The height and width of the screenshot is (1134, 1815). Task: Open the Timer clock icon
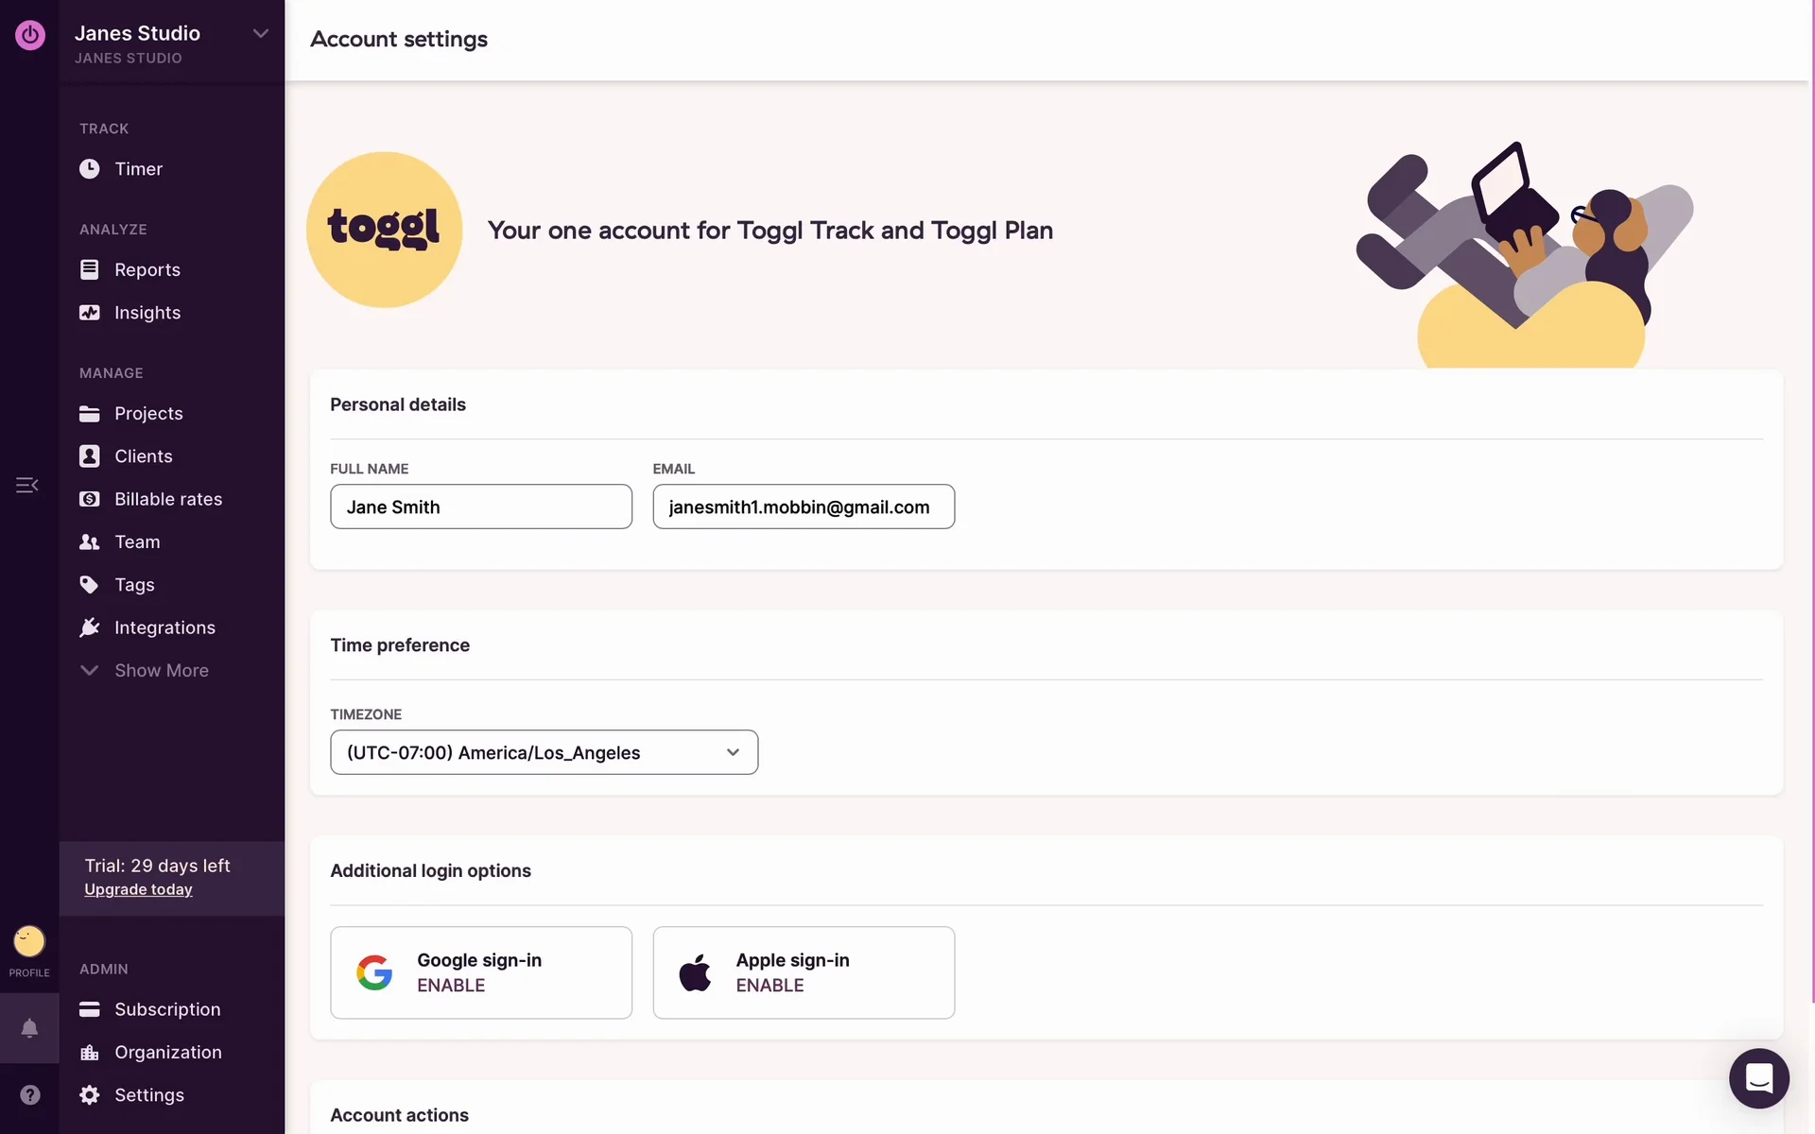90,169
